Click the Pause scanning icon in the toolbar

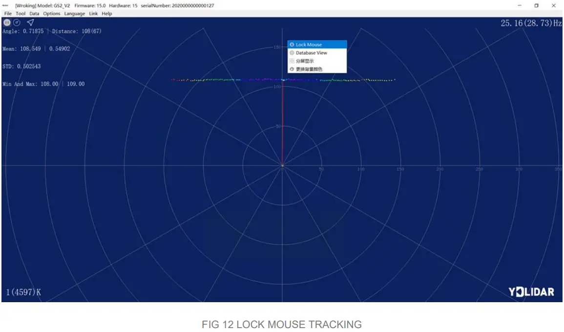click(6, 22)
